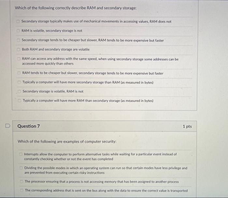Flag Question 7 with the bookmark icon
Viewport: 228px width, 198px height.
(x=6, y=125)
